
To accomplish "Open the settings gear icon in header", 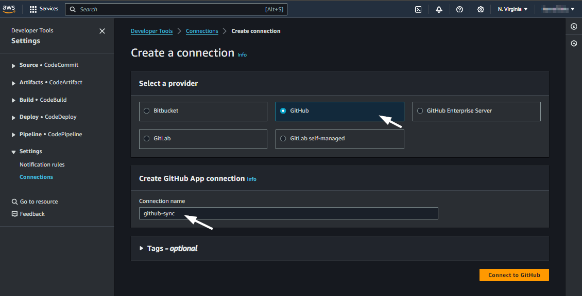I will tap(481, 9).
